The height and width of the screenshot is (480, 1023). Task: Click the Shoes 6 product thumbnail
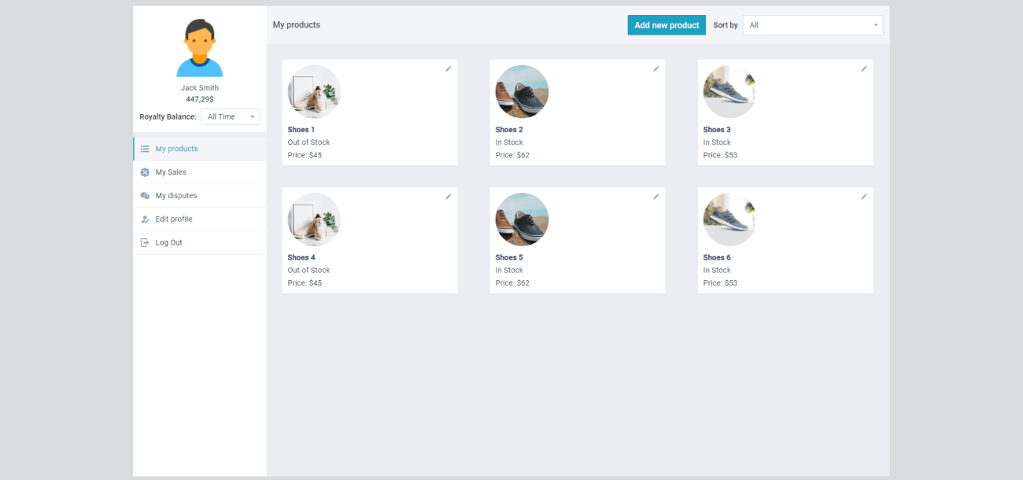[729, 220]
